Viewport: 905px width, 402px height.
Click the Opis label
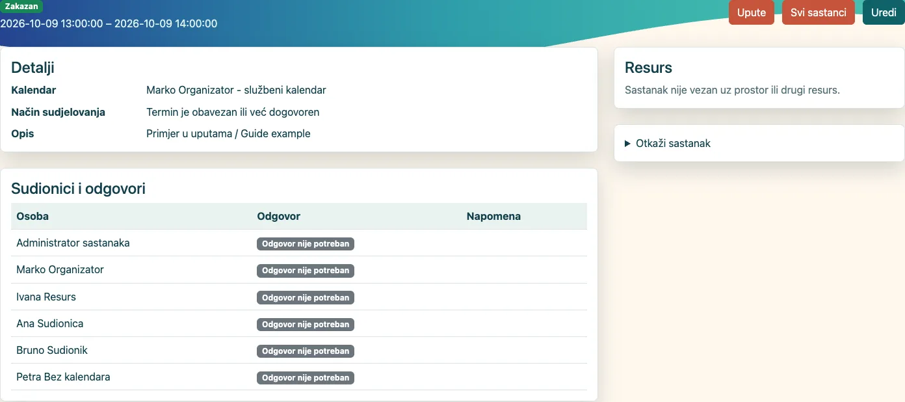(23, 133)
